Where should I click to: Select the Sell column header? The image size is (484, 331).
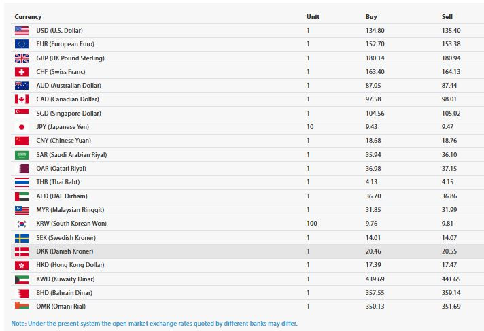pos(447,17)
